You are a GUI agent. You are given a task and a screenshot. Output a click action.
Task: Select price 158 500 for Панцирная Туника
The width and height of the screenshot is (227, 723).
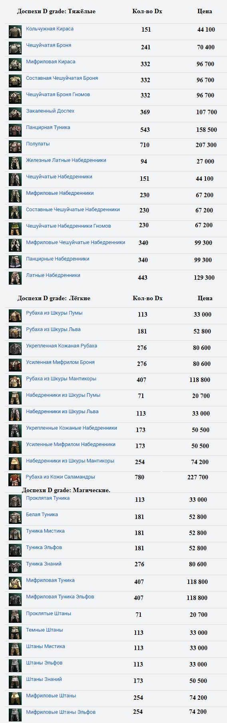tap(207, 130)
